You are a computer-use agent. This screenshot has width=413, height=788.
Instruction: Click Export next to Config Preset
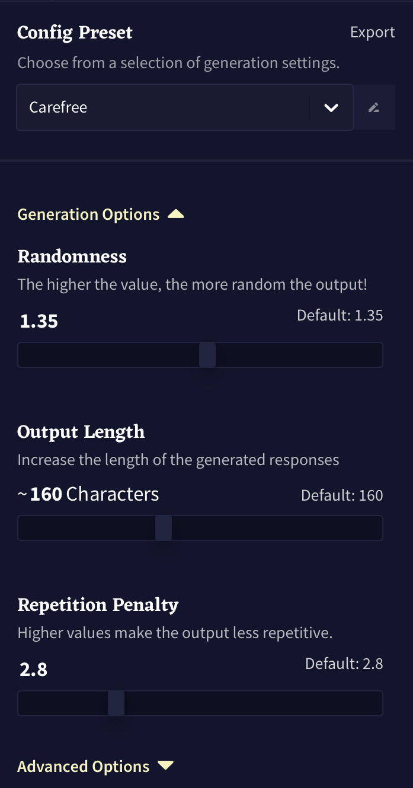[372, 32]
